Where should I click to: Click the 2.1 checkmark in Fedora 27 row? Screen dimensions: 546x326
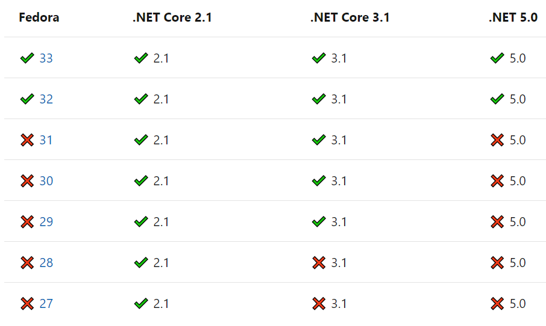click(141, 303)
